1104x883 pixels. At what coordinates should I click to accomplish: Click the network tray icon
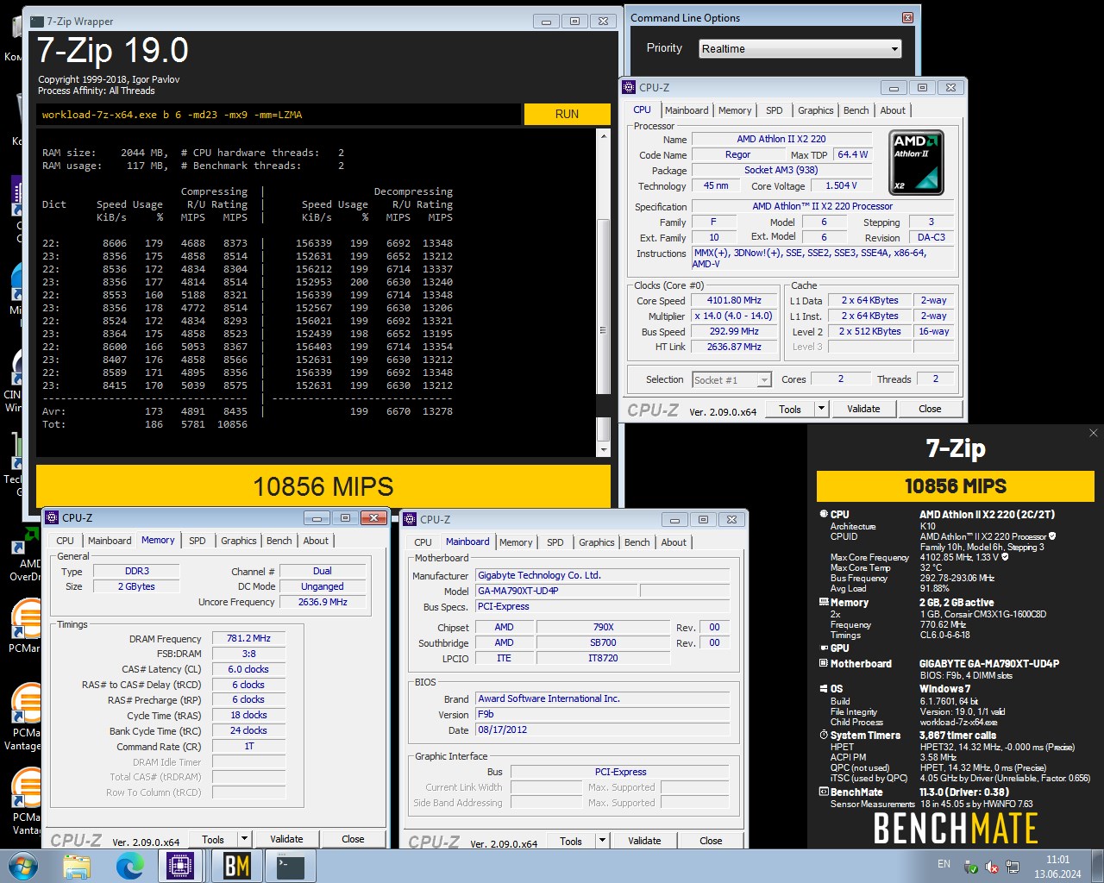point(1013,867)
